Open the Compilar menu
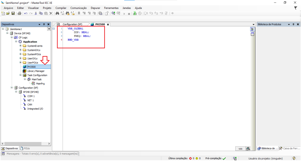 [x=61, y=8]
